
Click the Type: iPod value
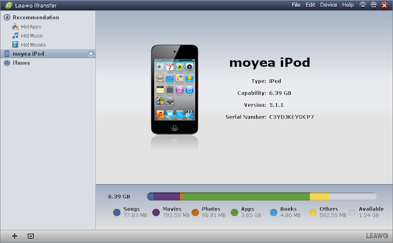coord(275,81)
